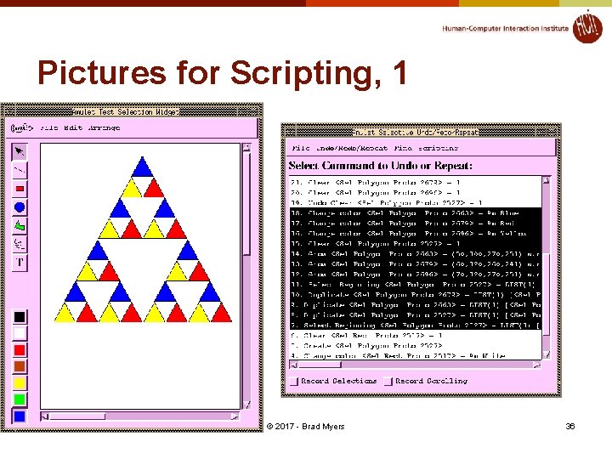Click down arrow of command list scrollbar
Image resolution: width=612 pixels, height=459 pixels.
point(547,354)
